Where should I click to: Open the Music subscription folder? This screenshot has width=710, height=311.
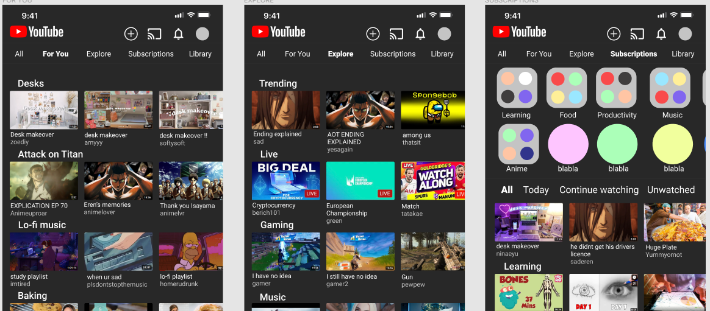(670, 88)
